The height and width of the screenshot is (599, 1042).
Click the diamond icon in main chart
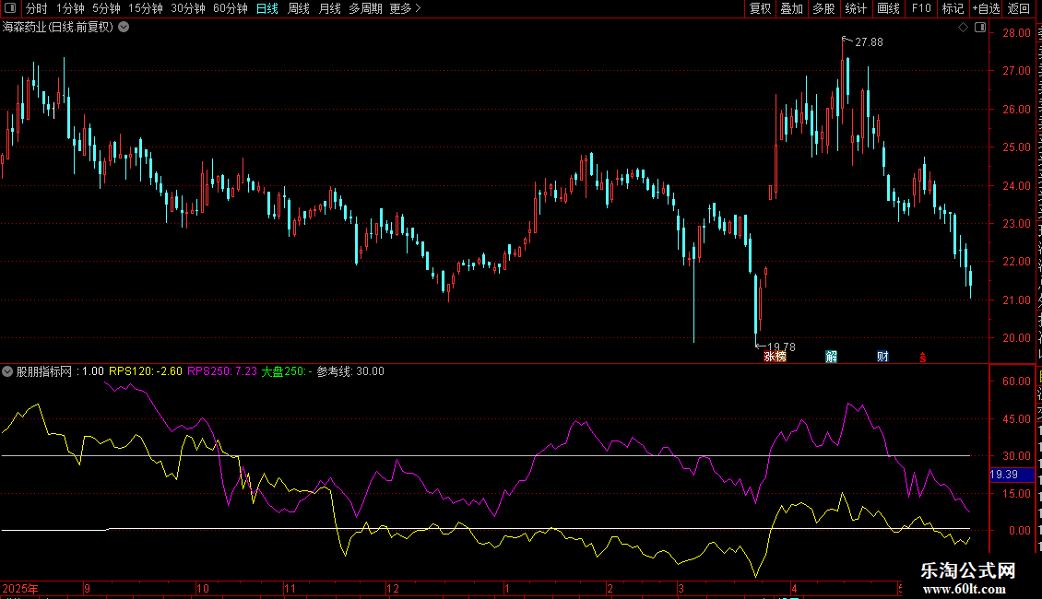point(963,28)
